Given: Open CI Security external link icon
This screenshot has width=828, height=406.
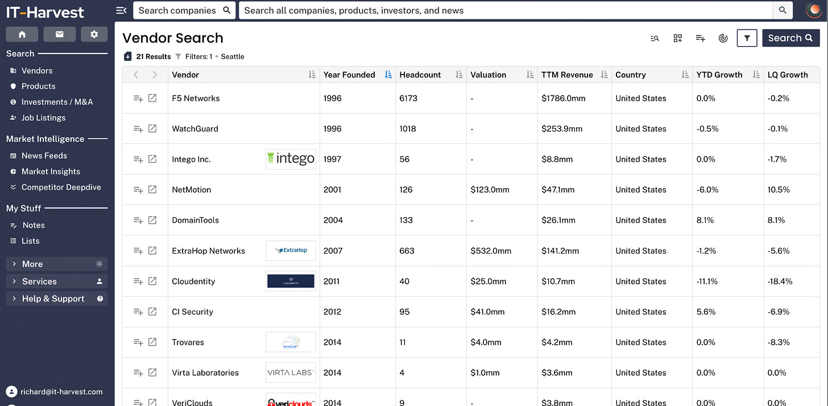Looking at the screenshot, I should click(x=152, y=312).
